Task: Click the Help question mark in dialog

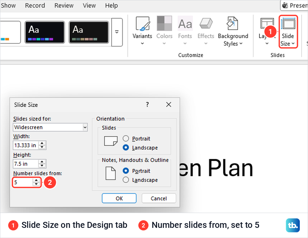Action: pyautogui.click(x=147, y=104)
